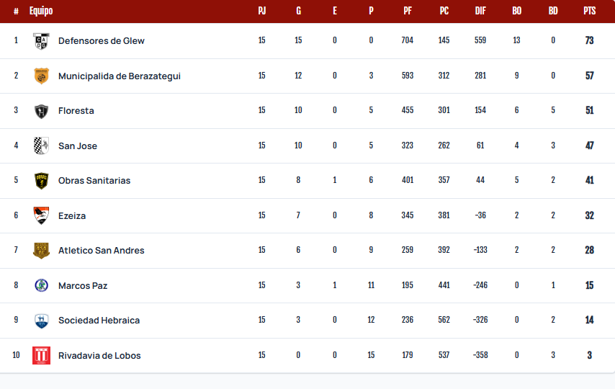Click the Defensores de Glew team crest

pyautogui.click(x=41, y=41)
